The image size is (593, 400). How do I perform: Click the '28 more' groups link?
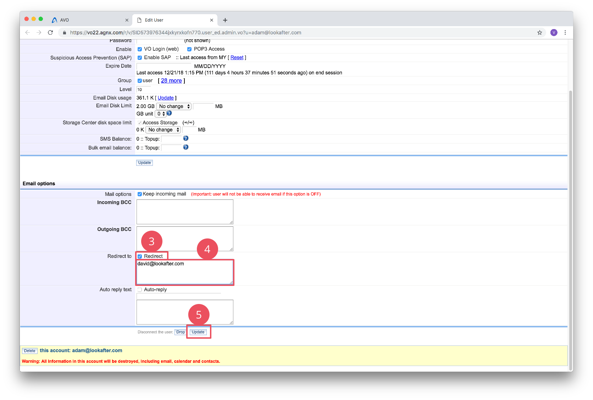(x=171, y=81)
